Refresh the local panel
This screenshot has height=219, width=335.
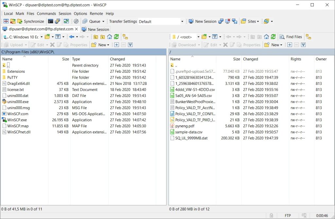coord(116,37)
